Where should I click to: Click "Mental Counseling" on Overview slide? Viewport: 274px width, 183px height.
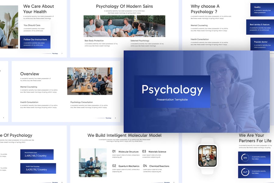[x=29, y=87]
